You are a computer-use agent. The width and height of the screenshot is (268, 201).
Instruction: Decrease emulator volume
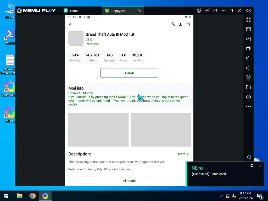point(248,68)
